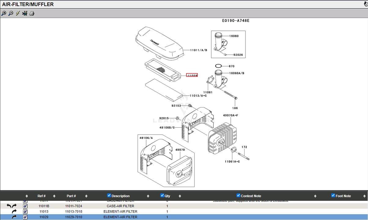Click part number 11013-7018 in the table
Screen dimensions: 368x220
click(73, 211)
